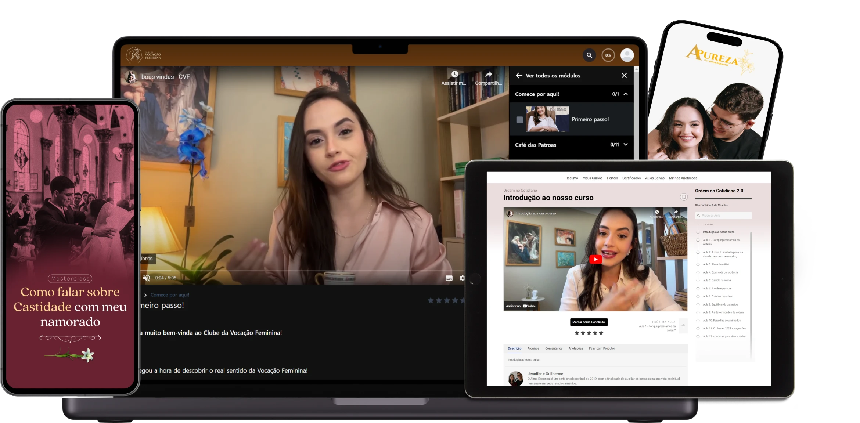Click the Clube da Vocação Feminina logo
The height and width of the screenshot is (423, 860).
coord(144,55)
